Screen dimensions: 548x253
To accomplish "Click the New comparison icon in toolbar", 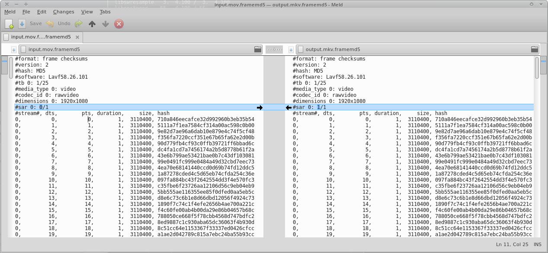I will coord(9,24).
